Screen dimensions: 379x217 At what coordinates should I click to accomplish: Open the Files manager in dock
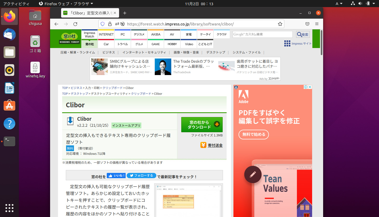point(9,52)
